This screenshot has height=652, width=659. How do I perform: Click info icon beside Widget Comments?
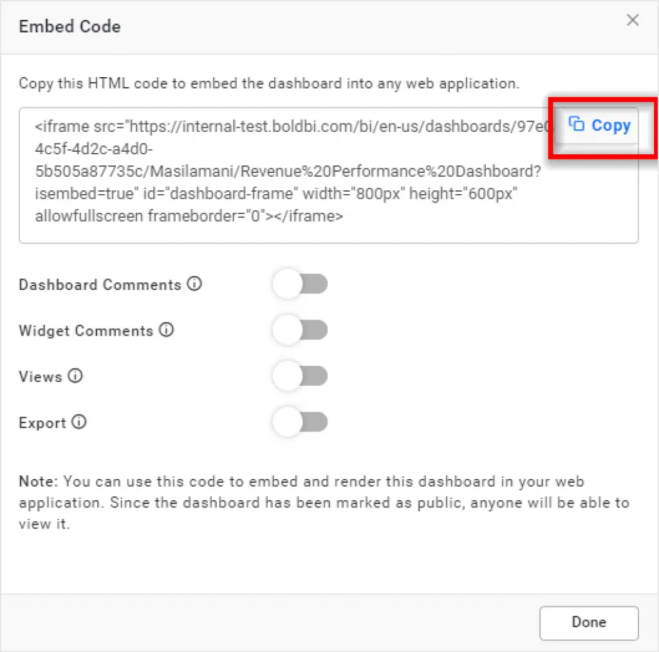(167, 331)
